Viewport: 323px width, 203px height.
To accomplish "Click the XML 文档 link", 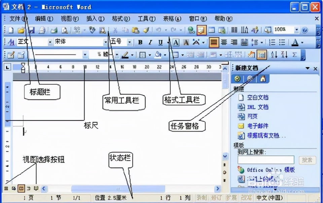I will (258, 107).
